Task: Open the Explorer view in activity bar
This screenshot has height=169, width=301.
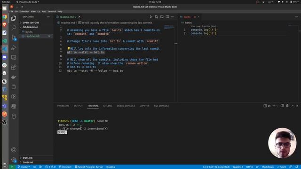Action: pos(14,18)
